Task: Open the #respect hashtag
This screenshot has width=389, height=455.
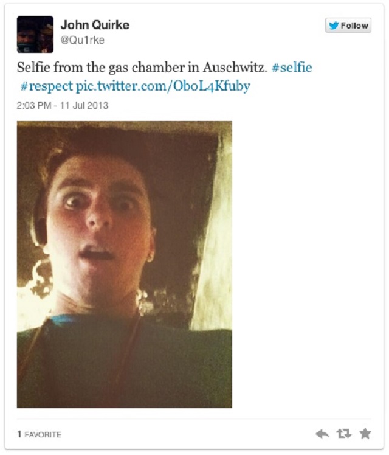Action: tap(47, 86)
